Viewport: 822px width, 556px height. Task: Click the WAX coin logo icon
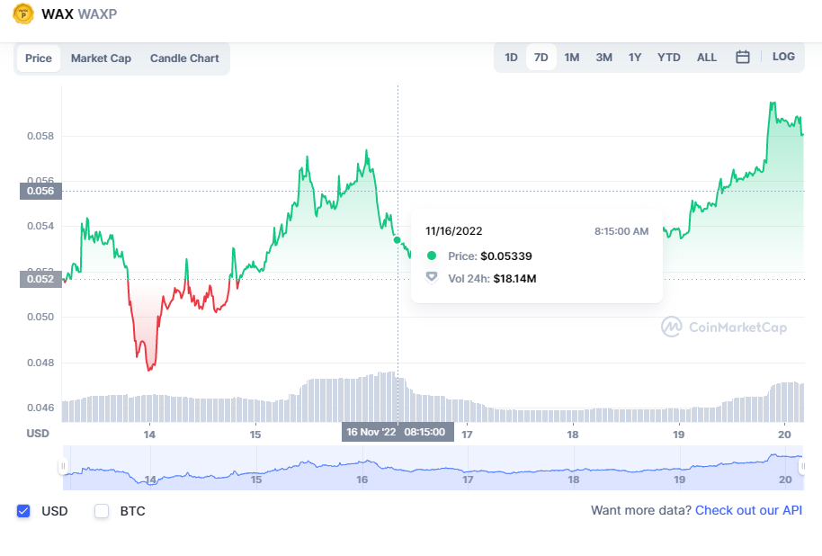pos(17,14)
